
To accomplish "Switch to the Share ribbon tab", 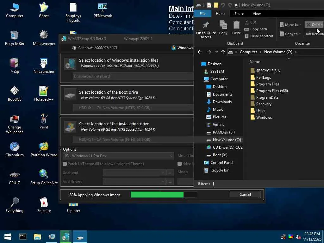I will 239,14.
